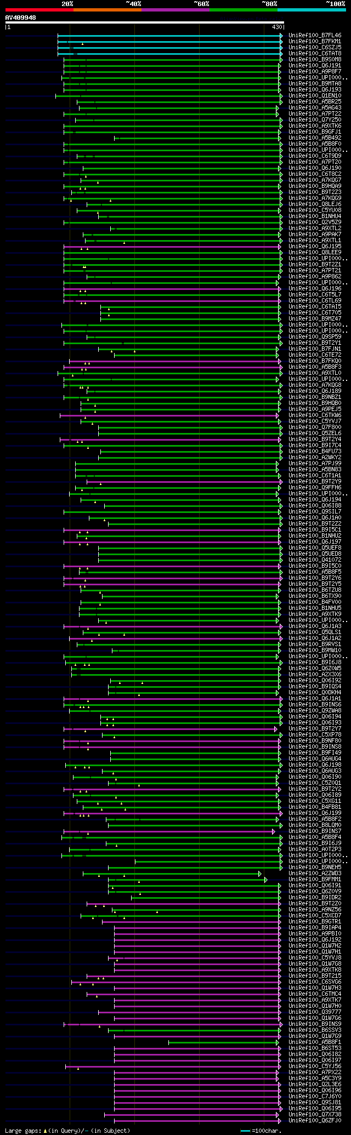Open the UniRef100_B7FL46 hit label
Viewport: 351px width, 1135px height.
(x=315, y=36)
